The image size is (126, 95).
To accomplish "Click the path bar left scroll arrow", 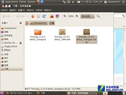I will coord(27,23).
